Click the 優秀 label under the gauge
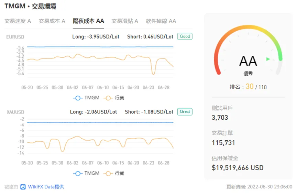 click(x=248, y=73)
